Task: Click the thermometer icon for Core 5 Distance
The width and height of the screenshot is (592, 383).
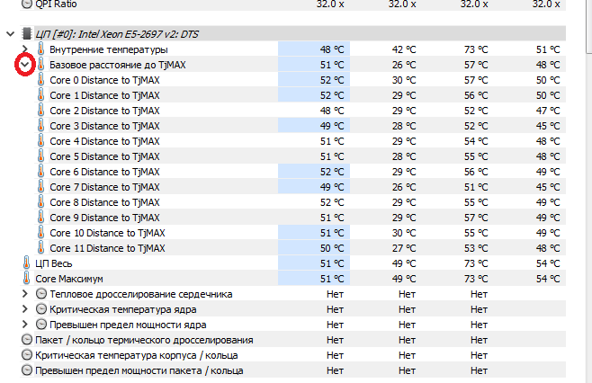Action: (x=40, y=156)
